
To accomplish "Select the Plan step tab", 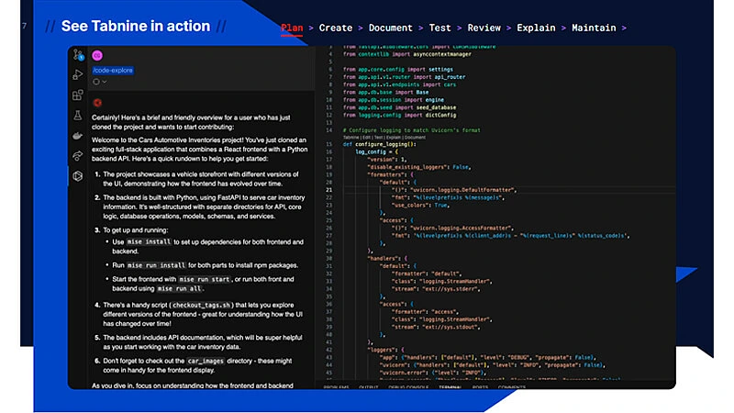I will 292,28.
